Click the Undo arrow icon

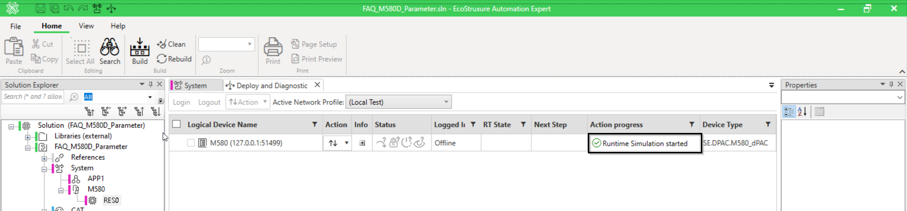coord(69,9)
